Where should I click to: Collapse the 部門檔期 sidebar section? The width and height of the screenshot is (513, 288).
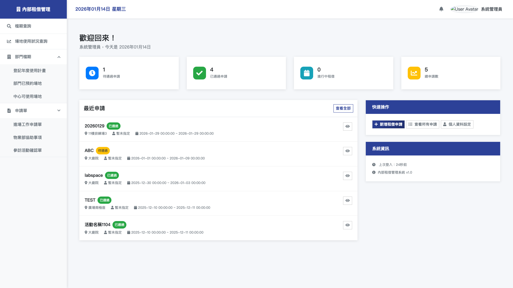[59, 57]
